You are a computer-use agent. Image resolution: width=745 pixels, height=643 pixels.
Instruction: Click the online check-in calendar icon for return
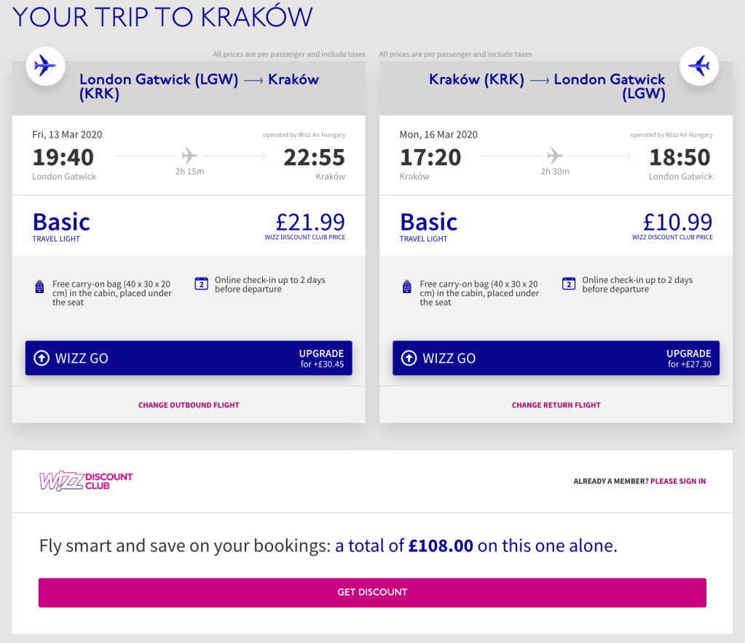tap(569, 284)
